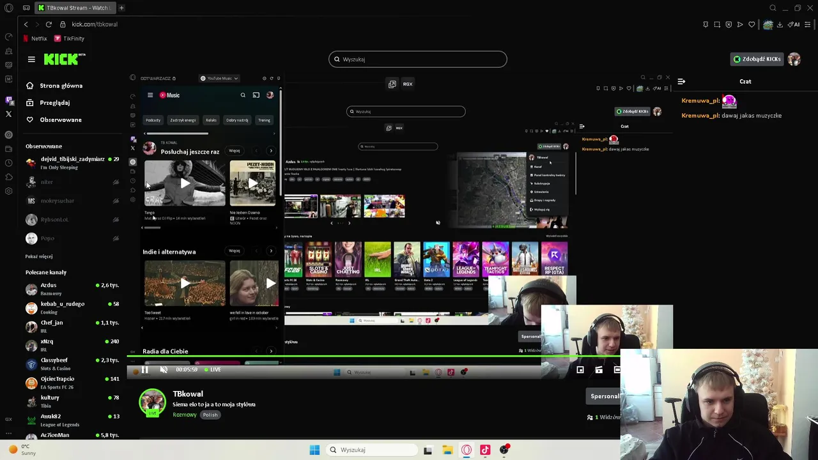Viewport: 818px width, 460px height.
Task: Mute or unmute the Kick stream player
Action: (164, 369)
